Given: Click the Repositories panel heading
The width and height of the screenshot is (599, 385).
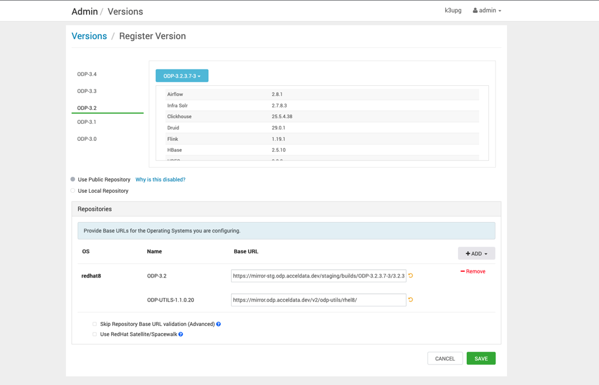Looking at the screenshot, I should 95,209.
